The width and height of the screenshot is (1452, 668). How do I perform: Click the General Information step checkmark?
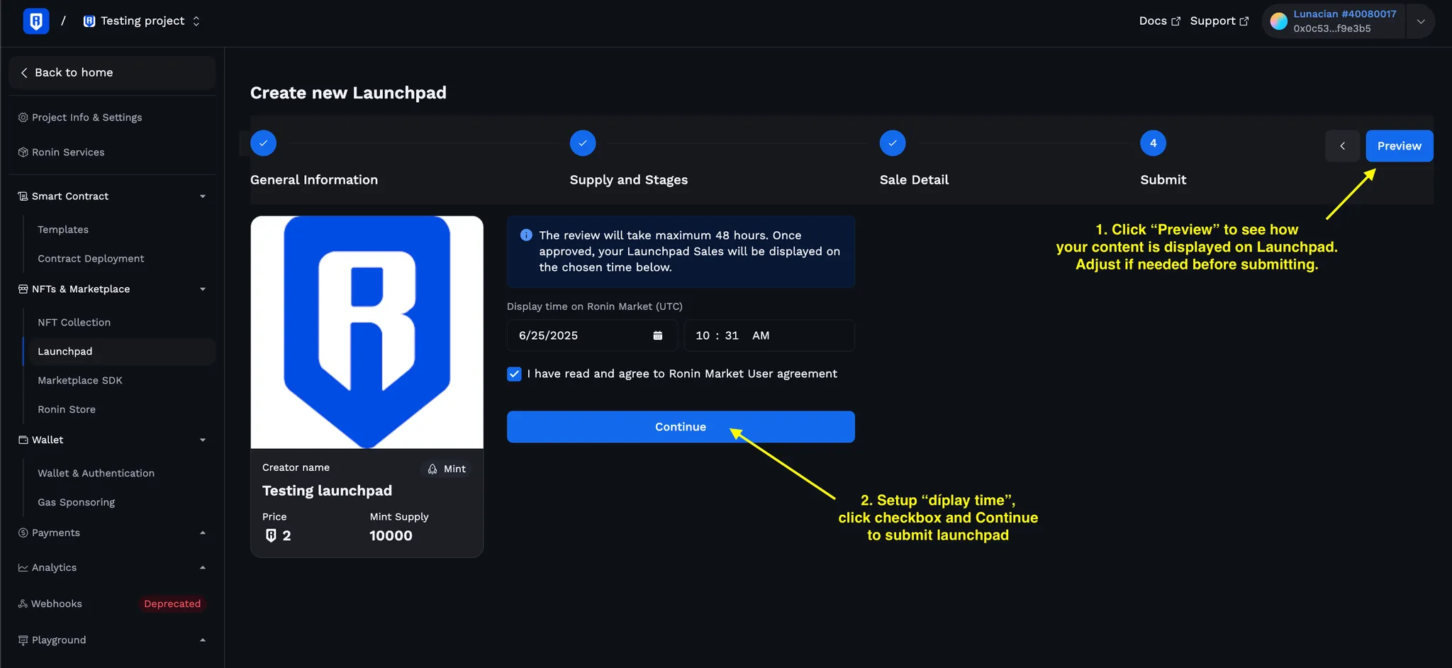pyautogui.click(x=263, y=143)
